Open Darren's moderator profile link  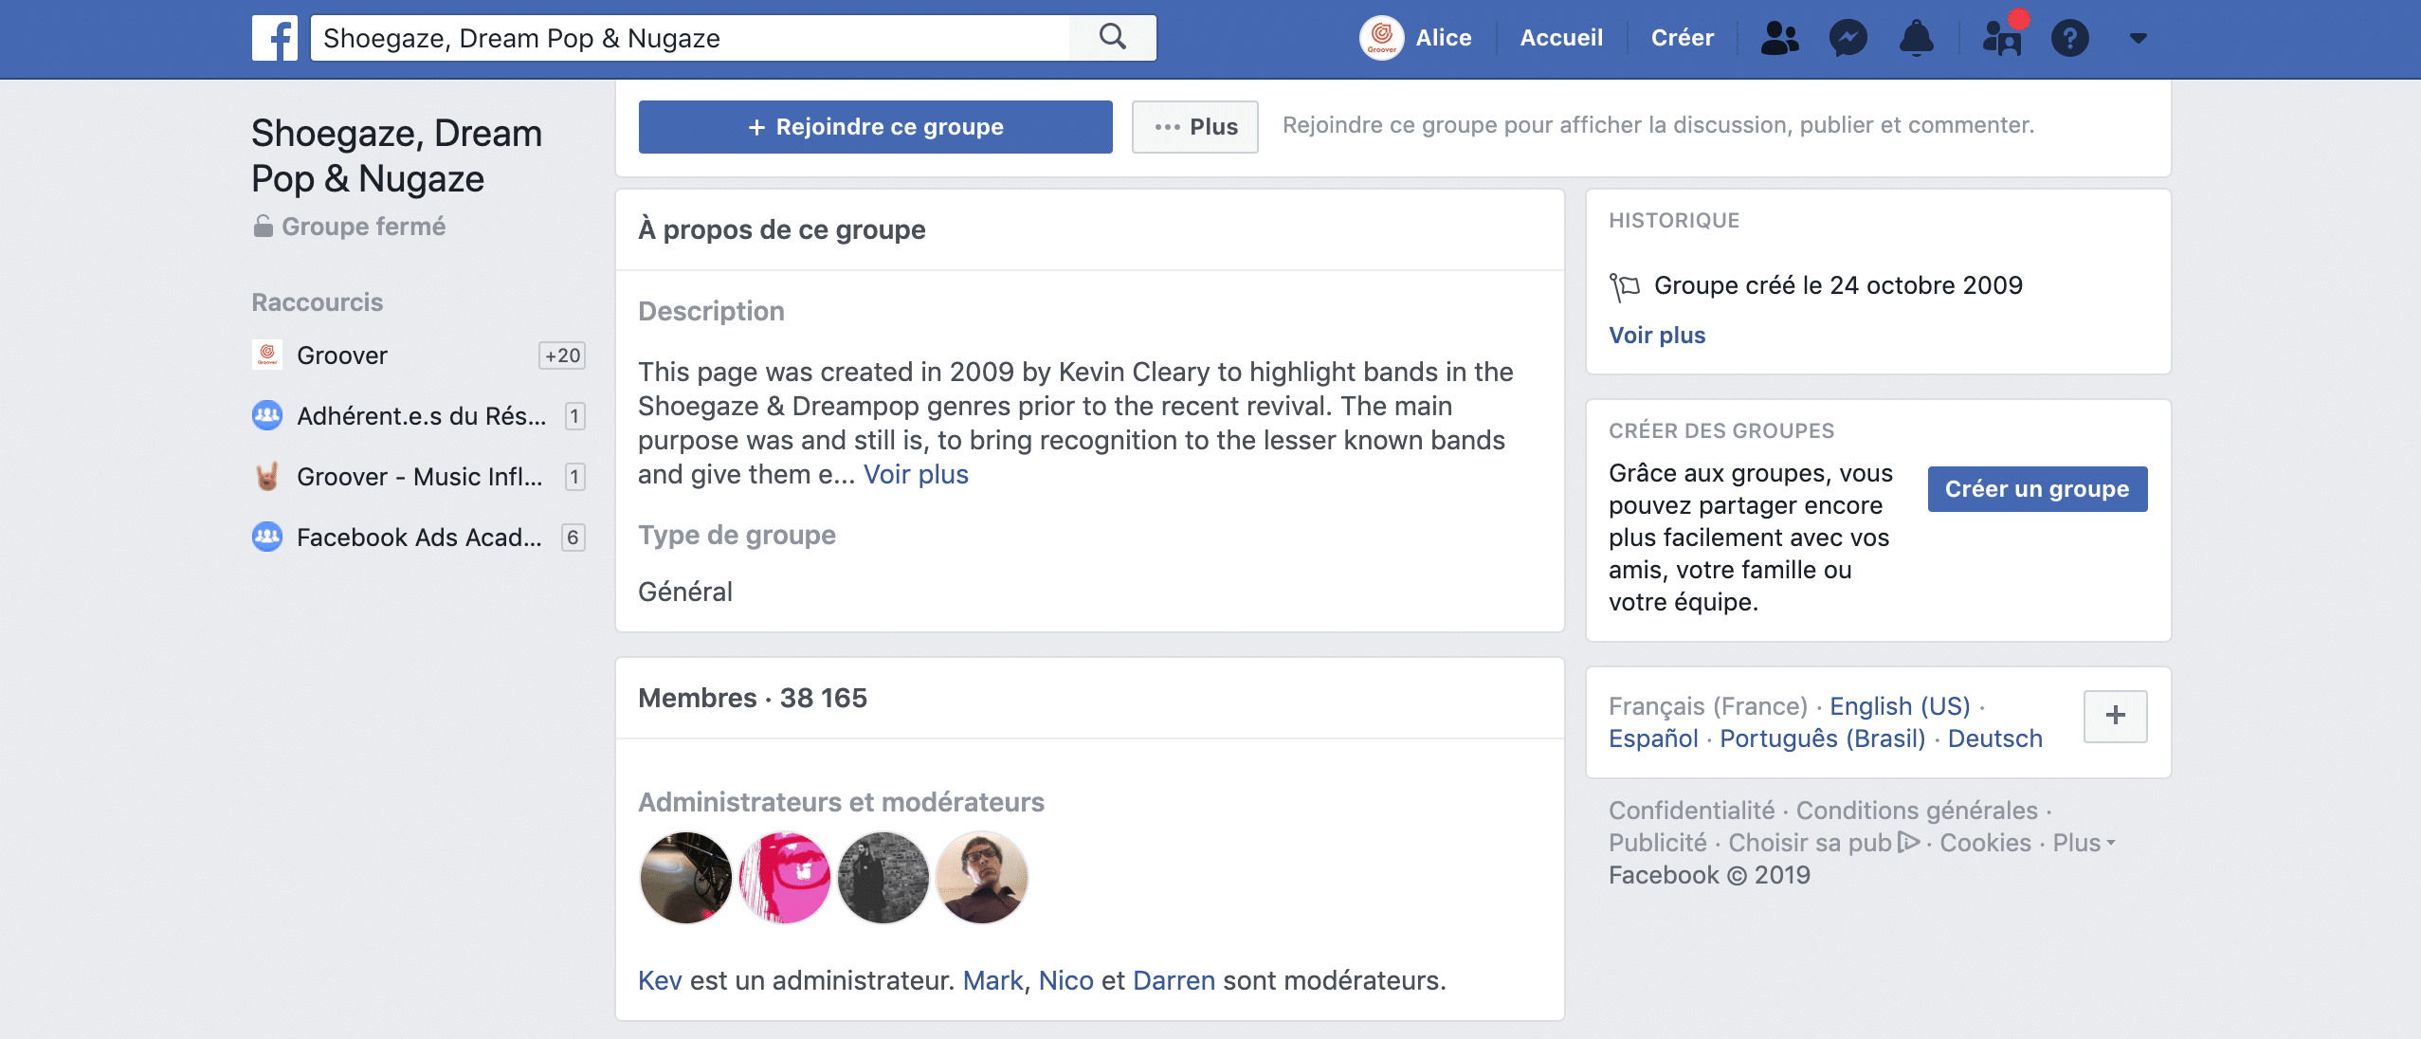(x=1174, y=980)
